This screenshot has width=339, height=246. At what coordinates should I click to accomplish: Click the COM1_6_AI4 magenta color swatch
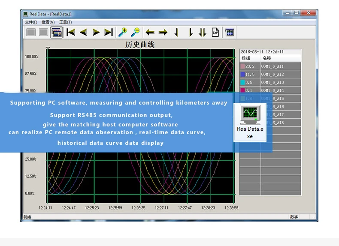[x=242, y=90]
